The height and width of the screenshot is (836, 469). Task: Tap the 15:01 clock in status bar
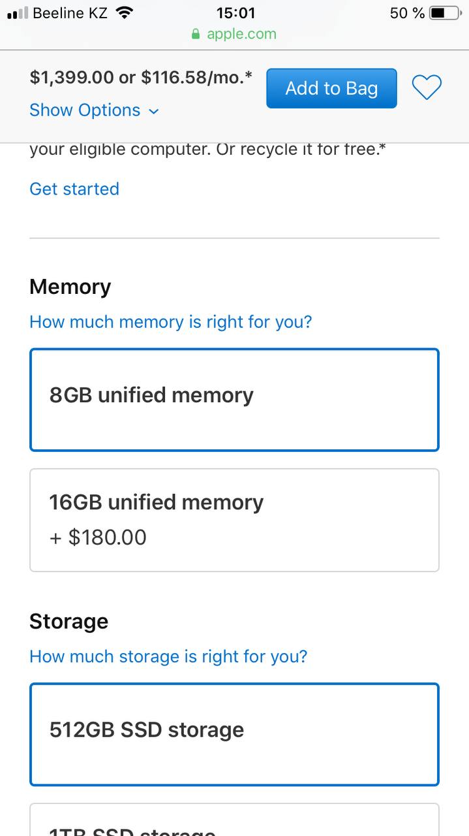235,12
